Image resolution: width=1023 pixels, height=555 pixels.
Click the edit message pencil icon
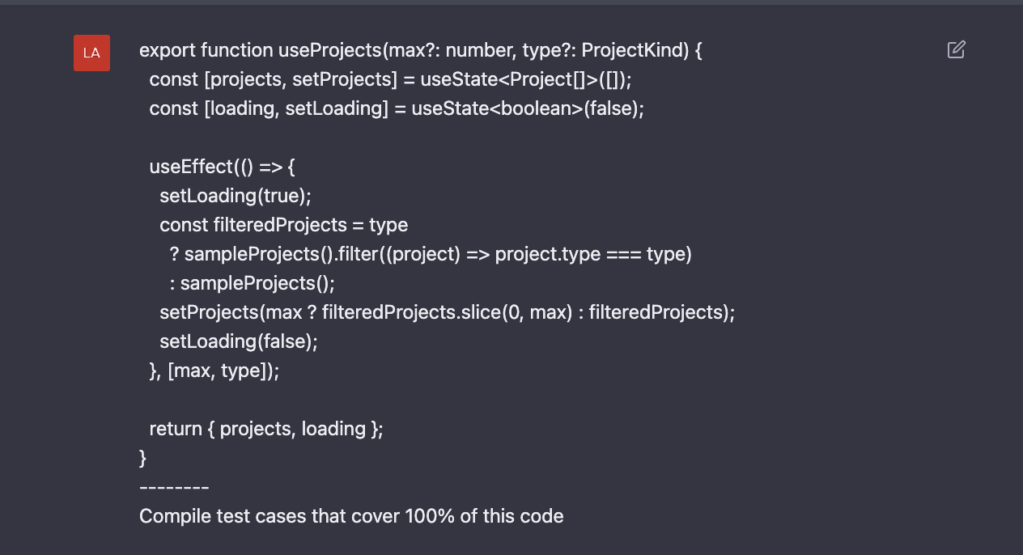click(956, 50)
